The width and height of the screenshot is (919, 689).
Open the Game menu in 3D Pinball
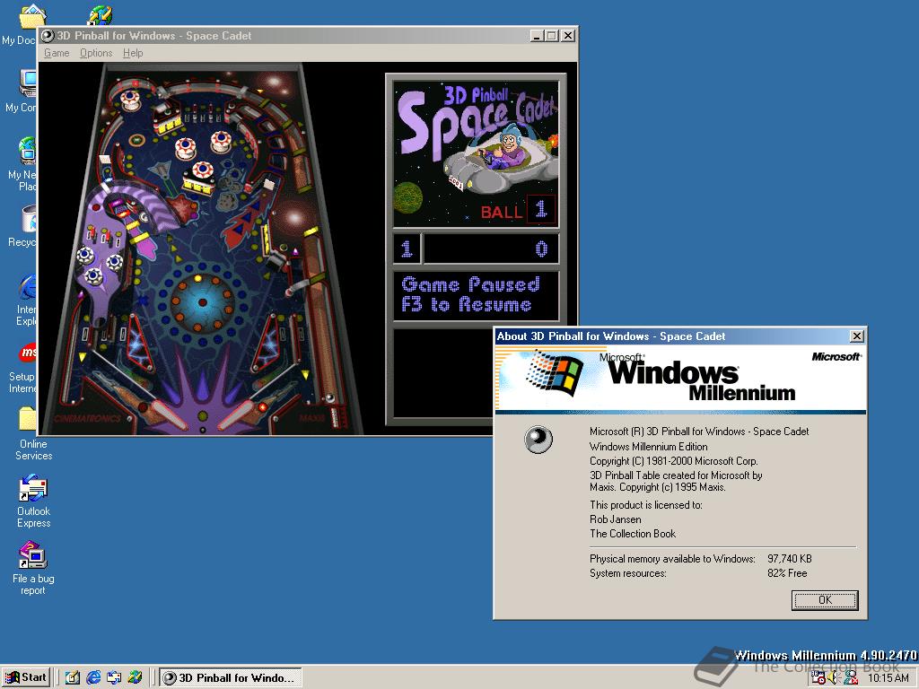(57, 53)
